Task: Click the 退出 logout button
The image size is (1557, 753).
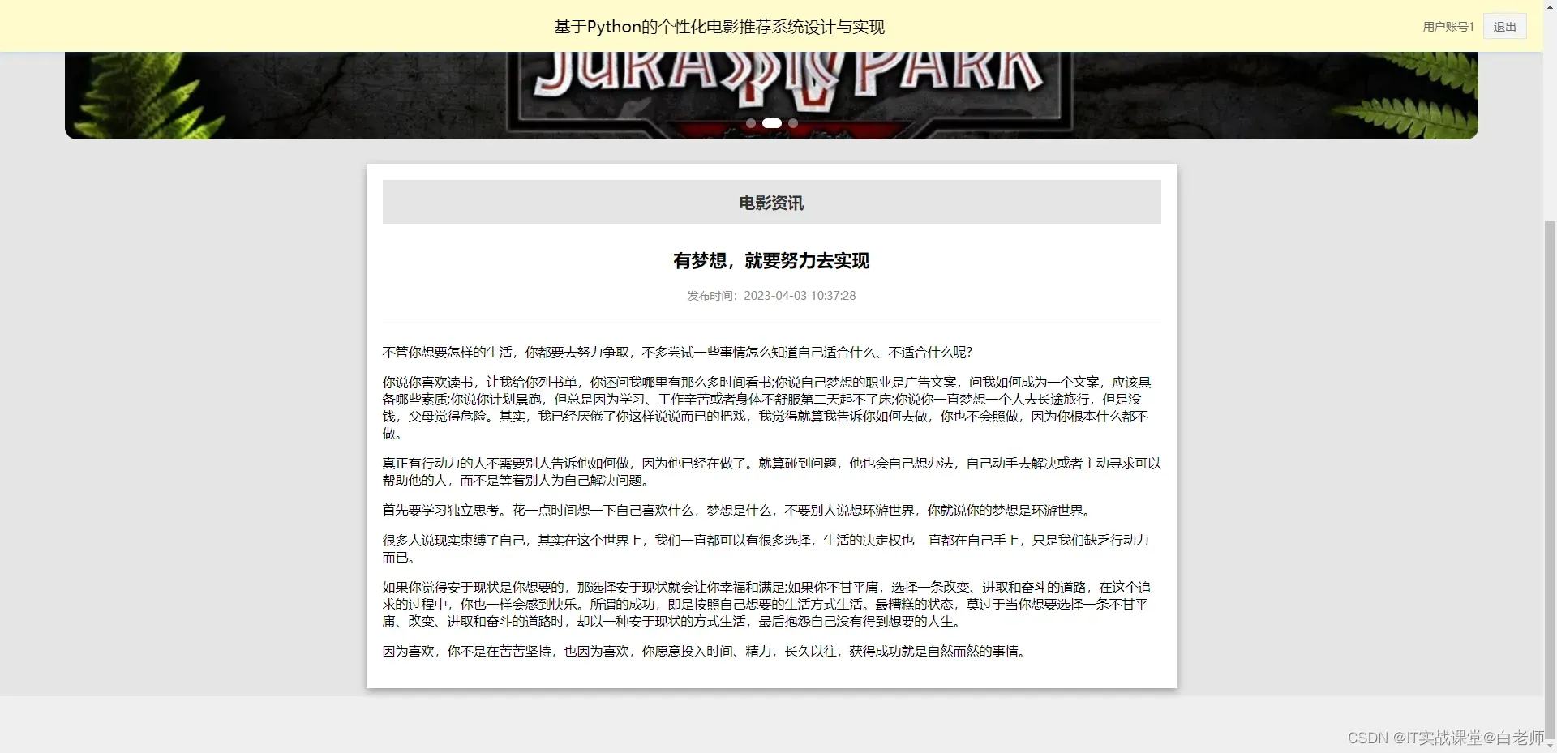Action: click(1504, 26)
